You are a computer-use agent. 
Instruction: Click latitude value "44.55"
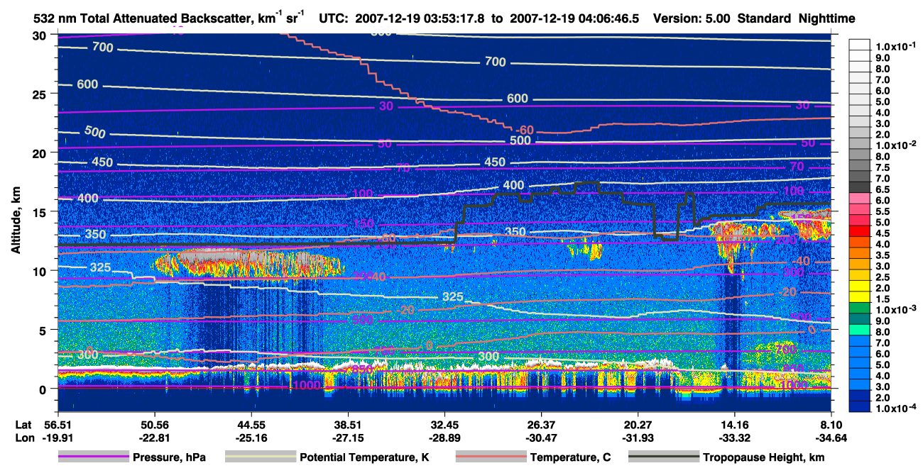click(x=251, y=424)
